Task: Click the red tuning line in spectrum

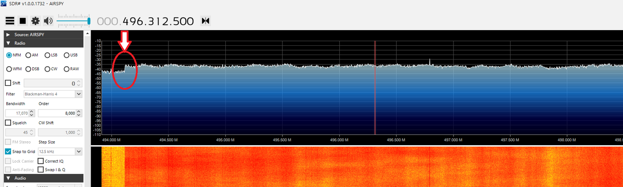Action: (375, 88)
